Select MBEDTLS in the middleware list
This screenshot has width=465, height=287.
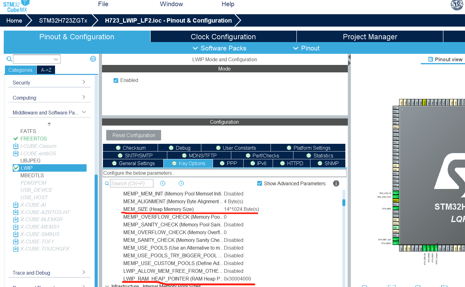pos(32,175)
